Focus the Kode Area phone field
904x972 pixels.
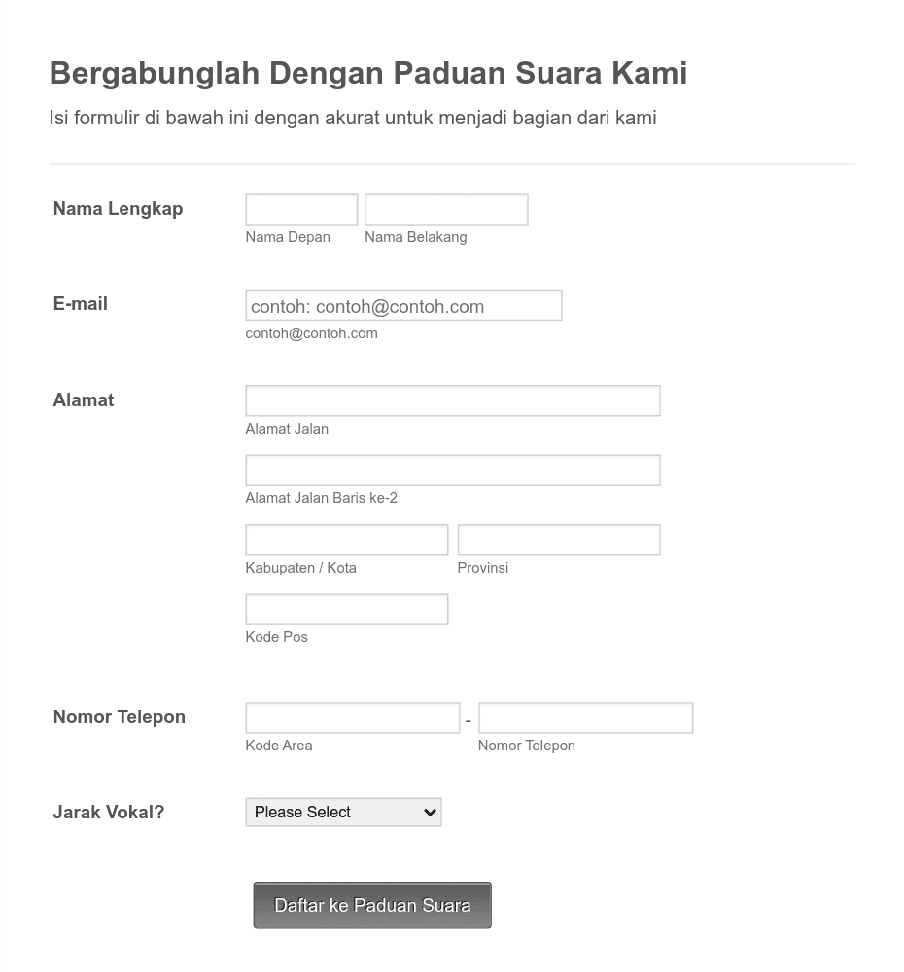click(x=353, y=718)
